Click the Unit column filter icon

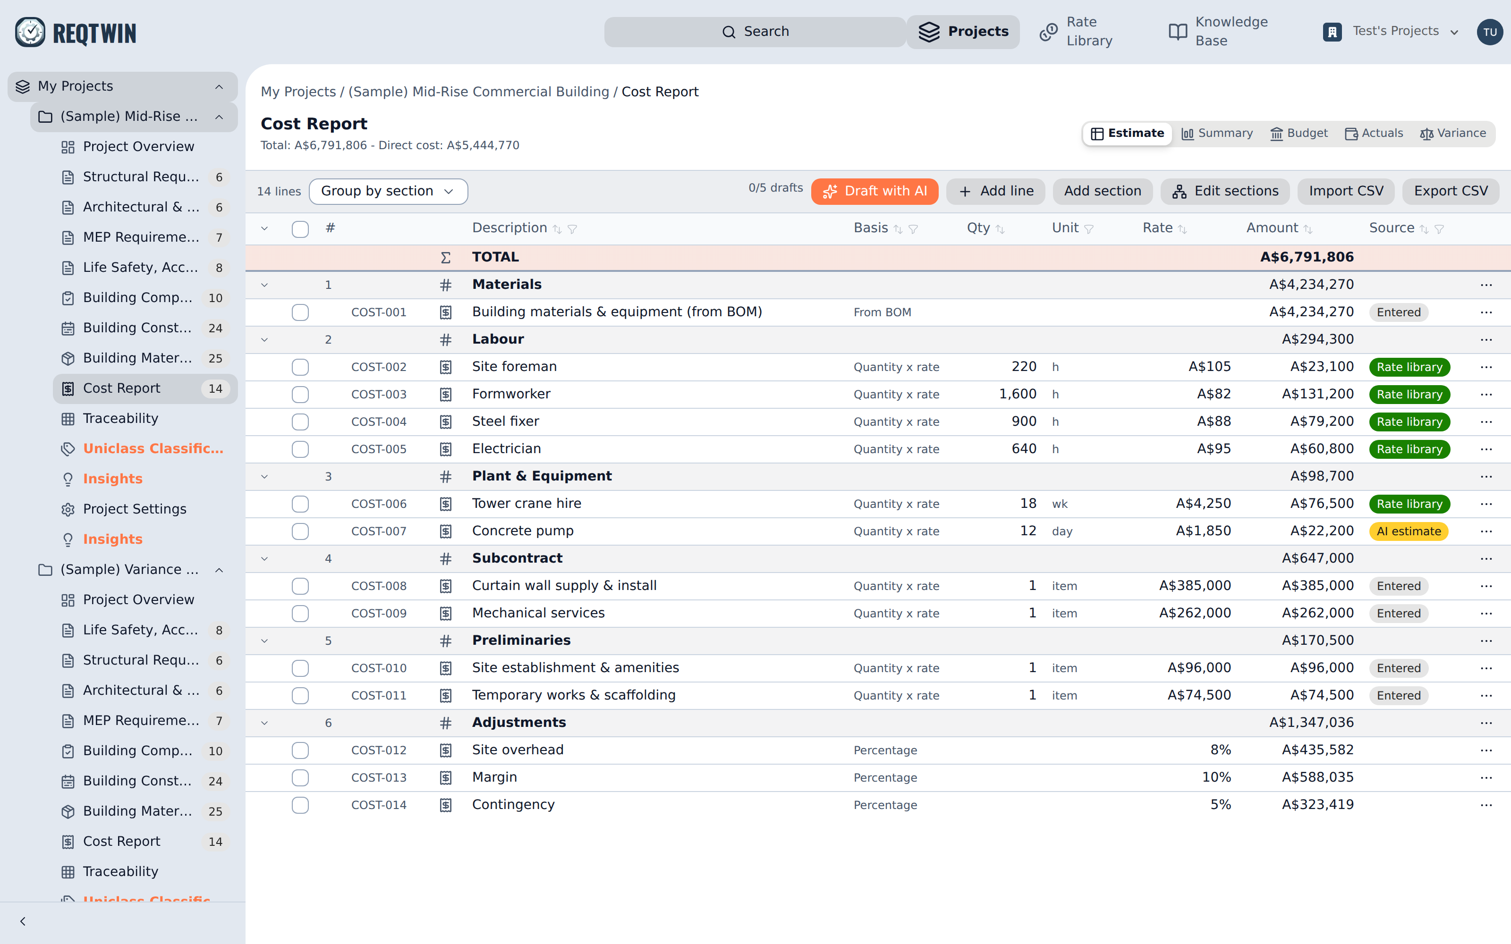(x=1089, y=229)
